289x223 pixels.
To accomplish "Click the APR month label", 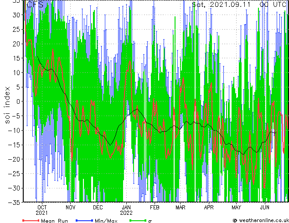I will pyautogui.click(x=209, y=208).
